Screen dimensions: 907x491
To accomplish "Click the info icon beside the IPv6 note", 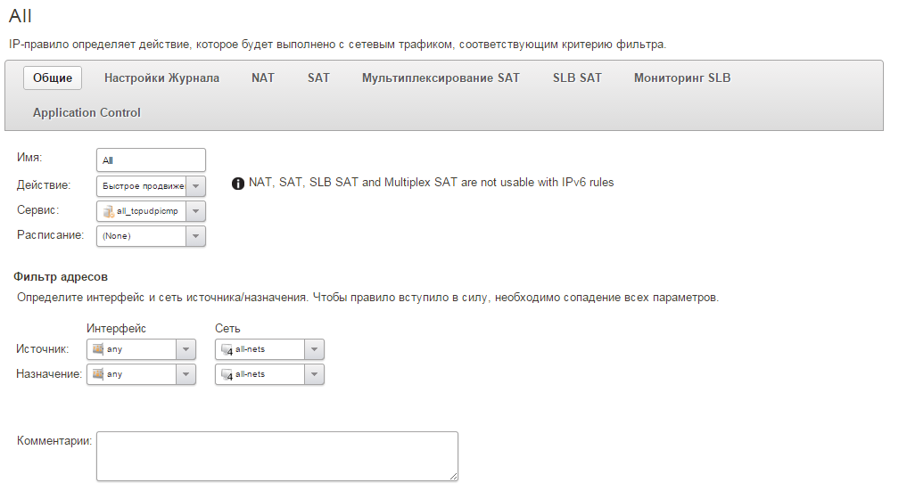I will pyautogui.click(x=238, y=184).
